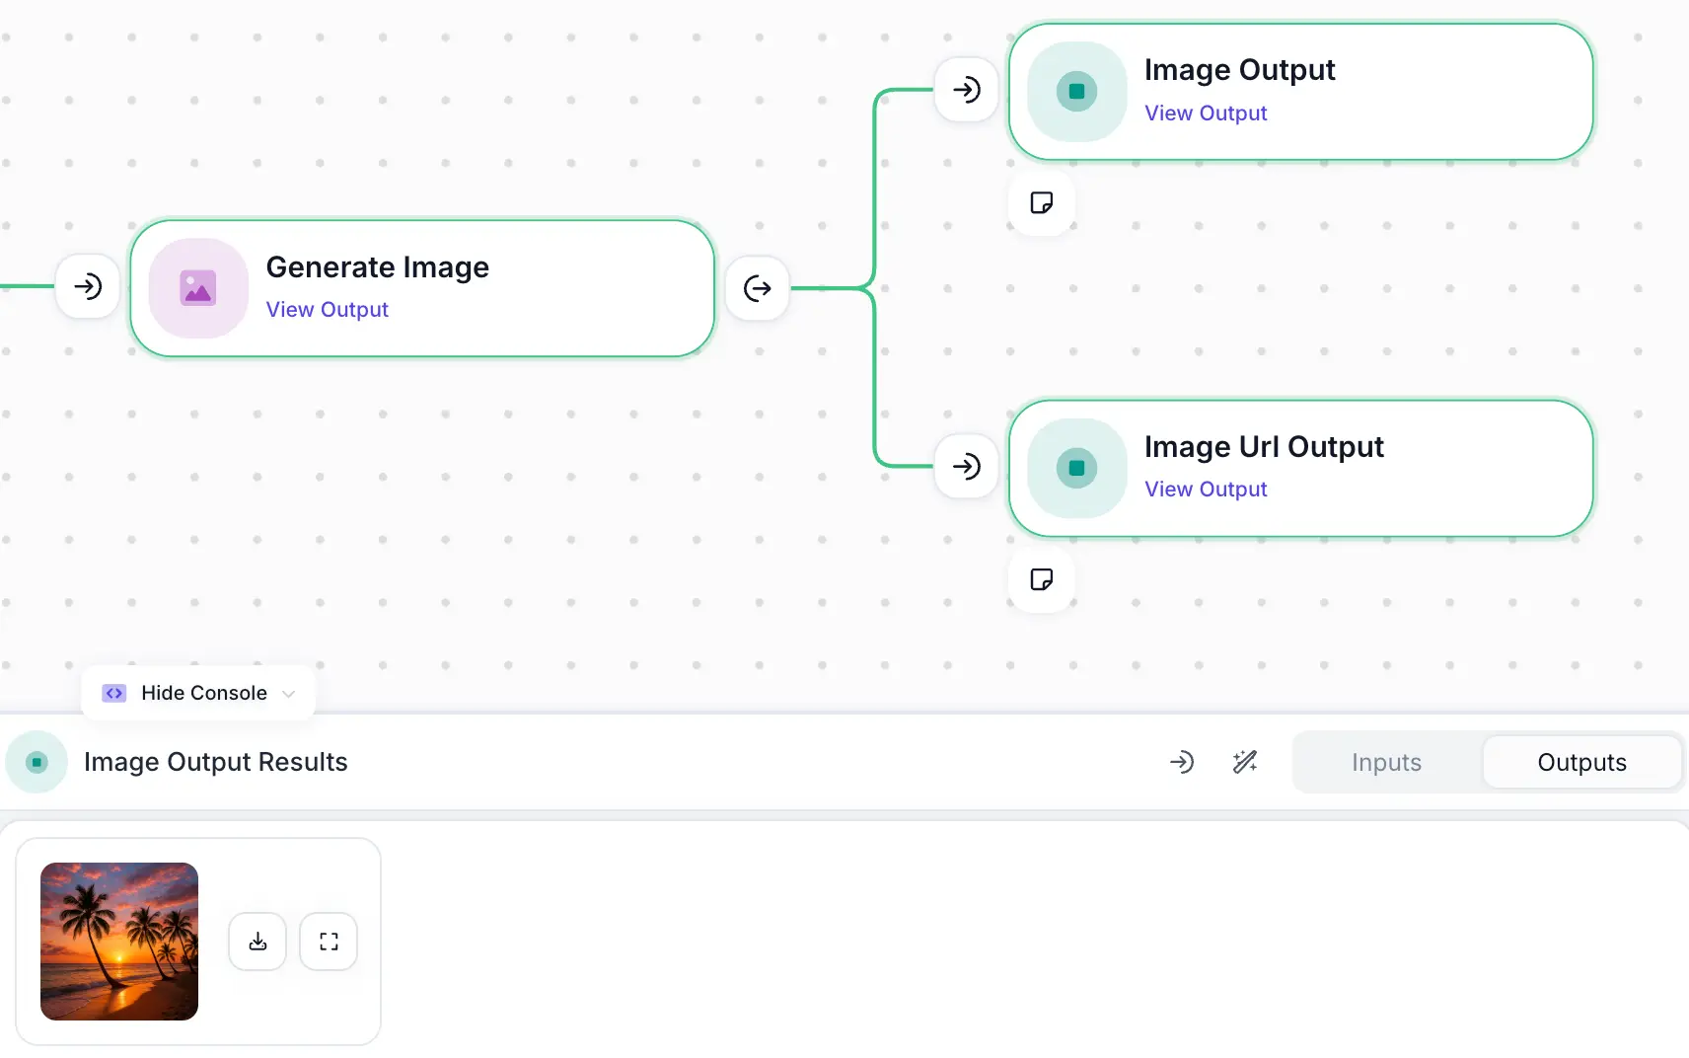Open the sunset palm tree thumbnail
1689x1058 pixels.
(119, 942)
